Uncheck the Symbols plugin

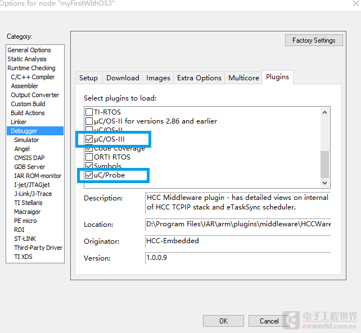coord(89,165)
